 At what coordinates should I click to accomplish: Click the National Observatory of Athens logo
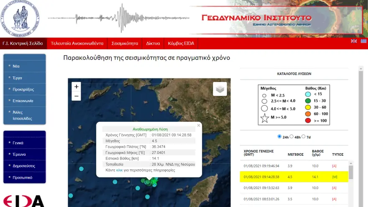20,18
